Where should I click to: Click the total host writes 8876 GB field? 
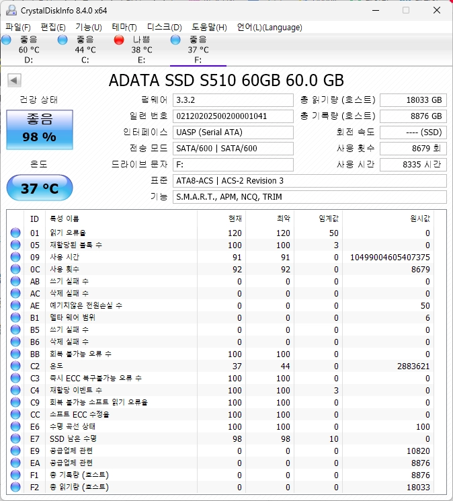413,116
